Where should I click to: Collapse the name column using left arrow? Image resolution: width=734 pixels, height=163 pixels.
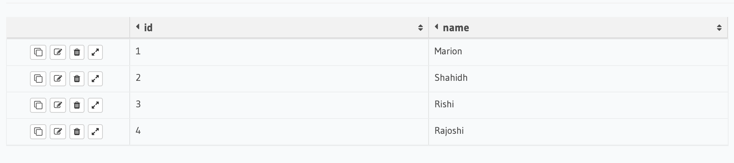(436, 26)
